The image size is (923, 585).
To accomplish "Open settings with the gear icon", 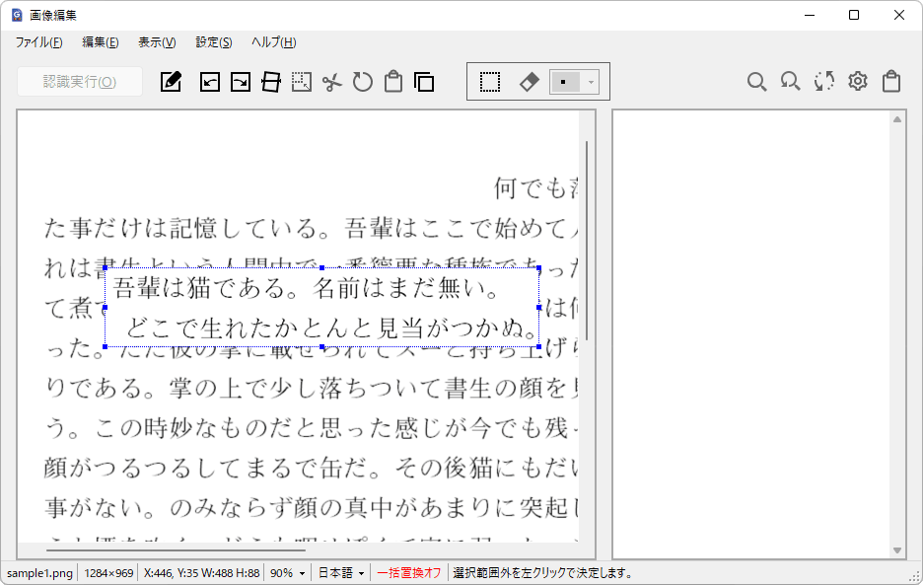I will 858,81.
